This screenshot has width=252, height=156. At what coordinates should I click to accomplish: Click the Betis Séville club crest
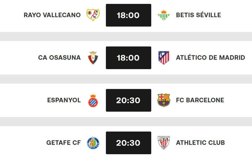tap(164, 15)
